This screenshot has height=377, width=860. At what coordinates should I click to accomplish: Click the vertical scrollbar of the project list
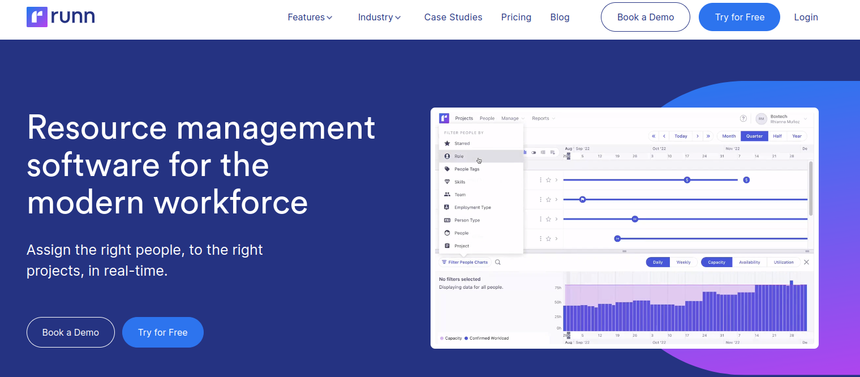[811, 188]
